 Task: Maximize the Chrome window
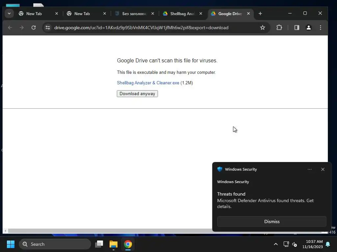[x=305, y=13]
